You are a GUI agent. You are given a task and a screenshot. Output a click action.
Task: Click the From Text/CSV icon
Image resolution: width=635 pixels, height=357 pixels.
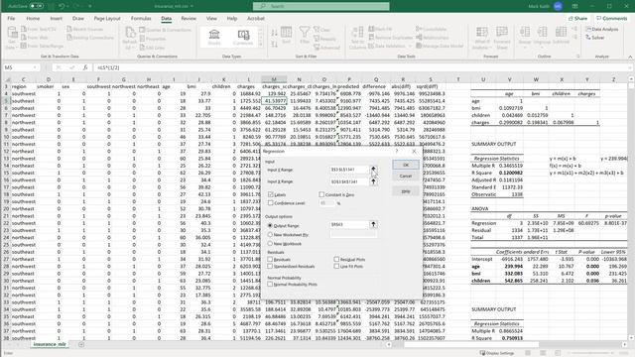tap(24, 29)
